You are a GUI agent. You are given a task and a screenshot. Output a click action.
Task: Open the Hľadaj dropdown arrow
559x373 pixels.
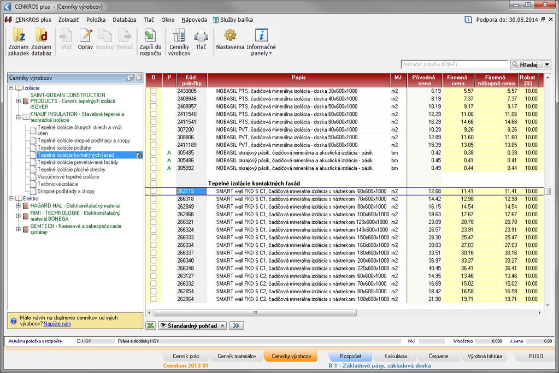pyautogui.click(x=547, y=64)
